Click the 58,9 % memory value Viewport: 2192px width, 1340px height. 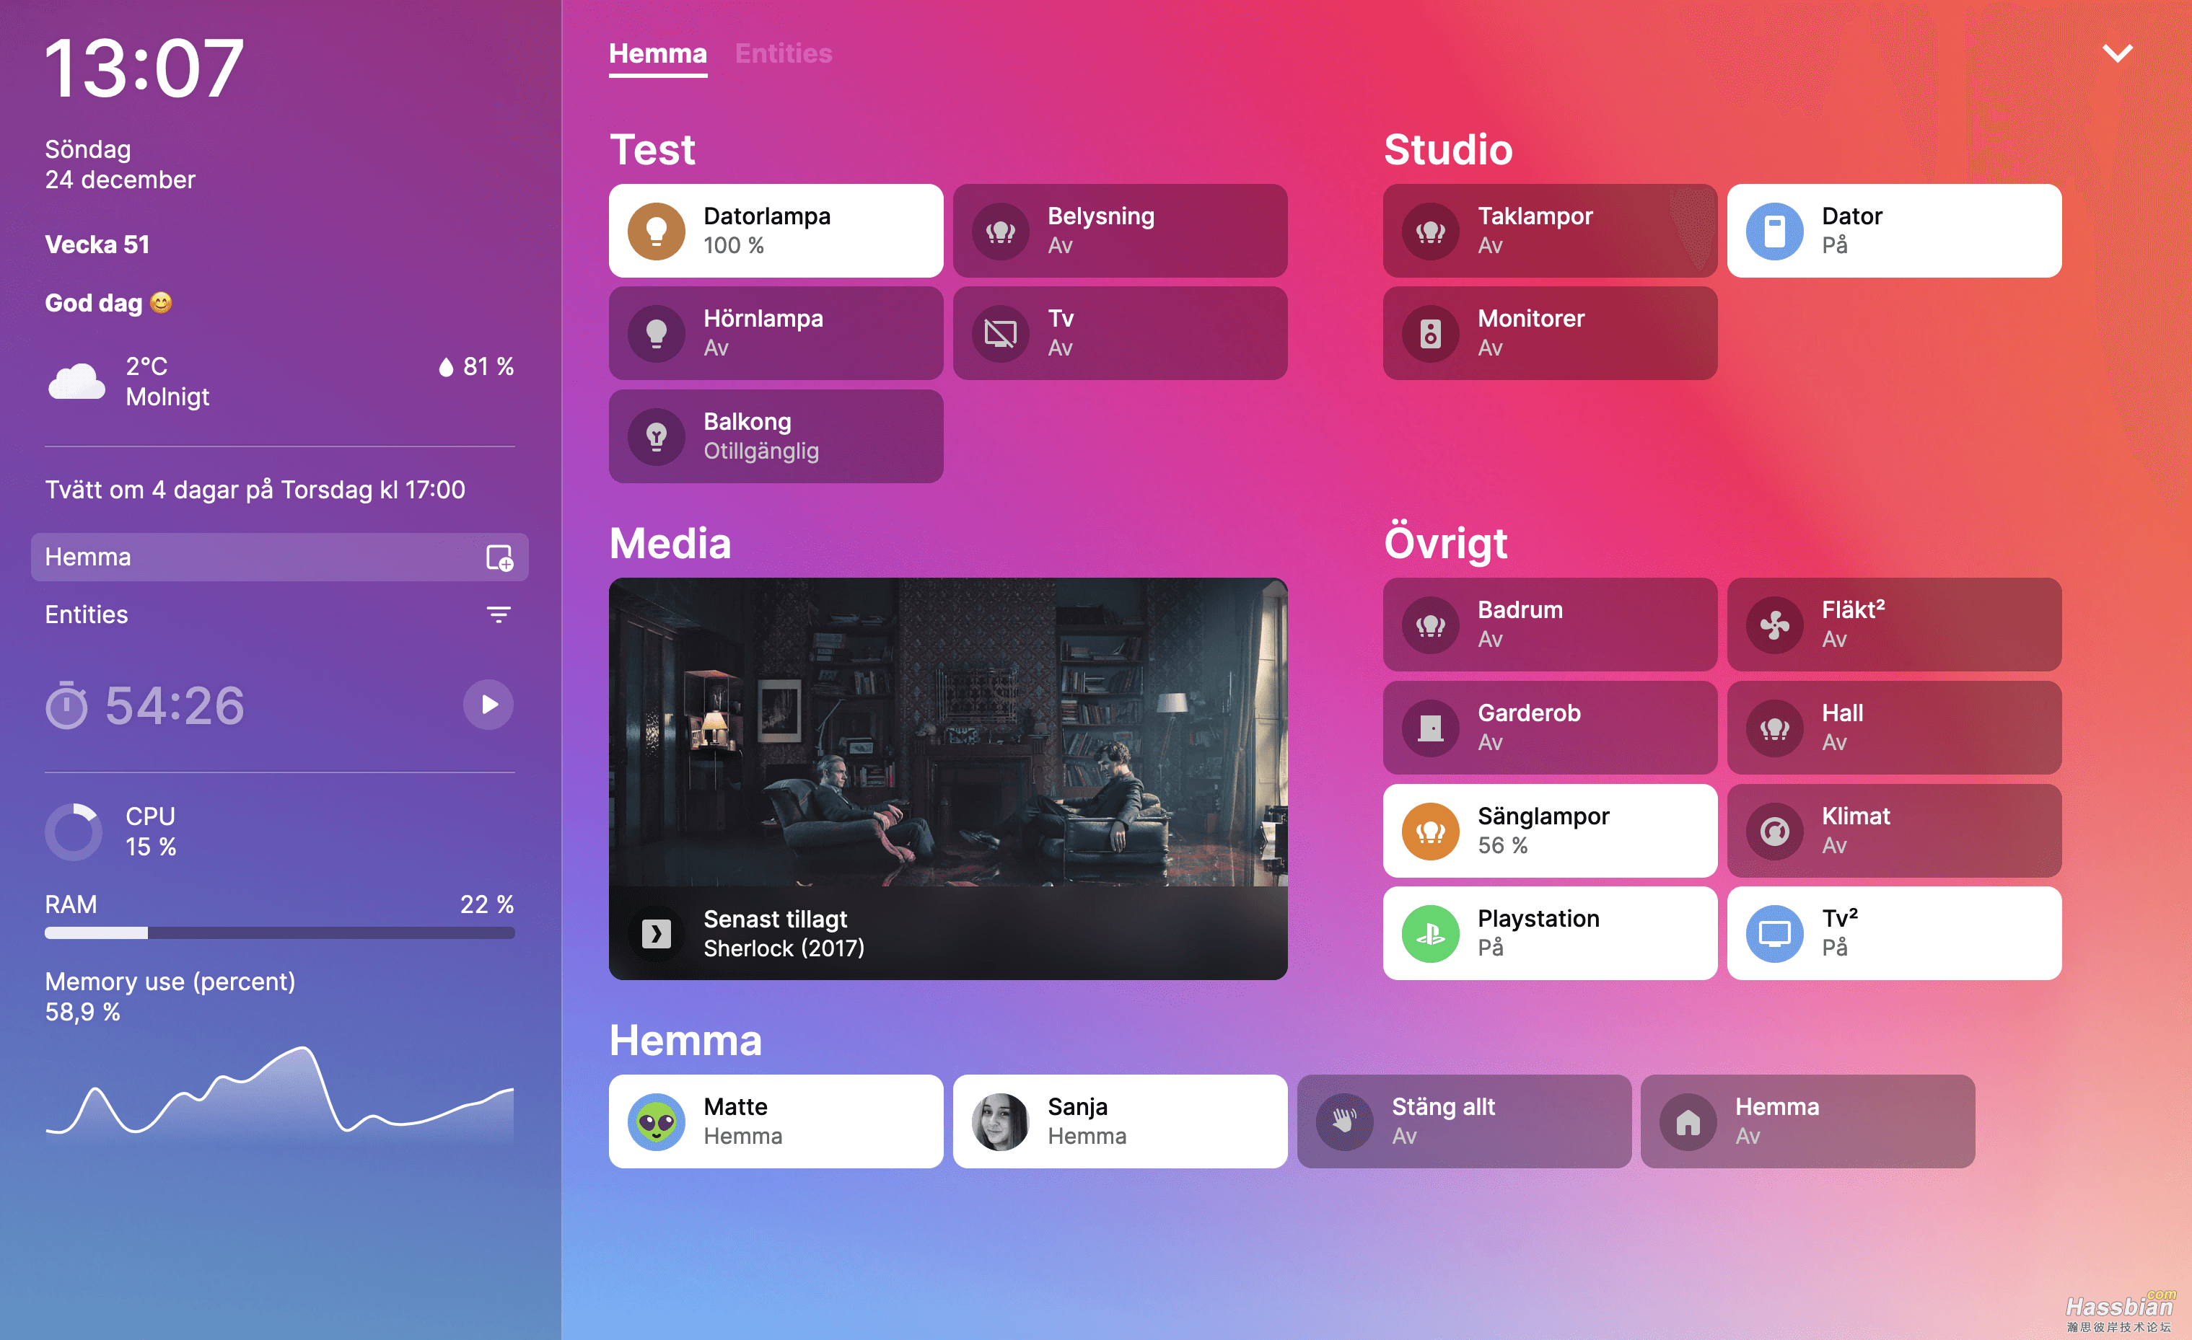click(82, 1012)
